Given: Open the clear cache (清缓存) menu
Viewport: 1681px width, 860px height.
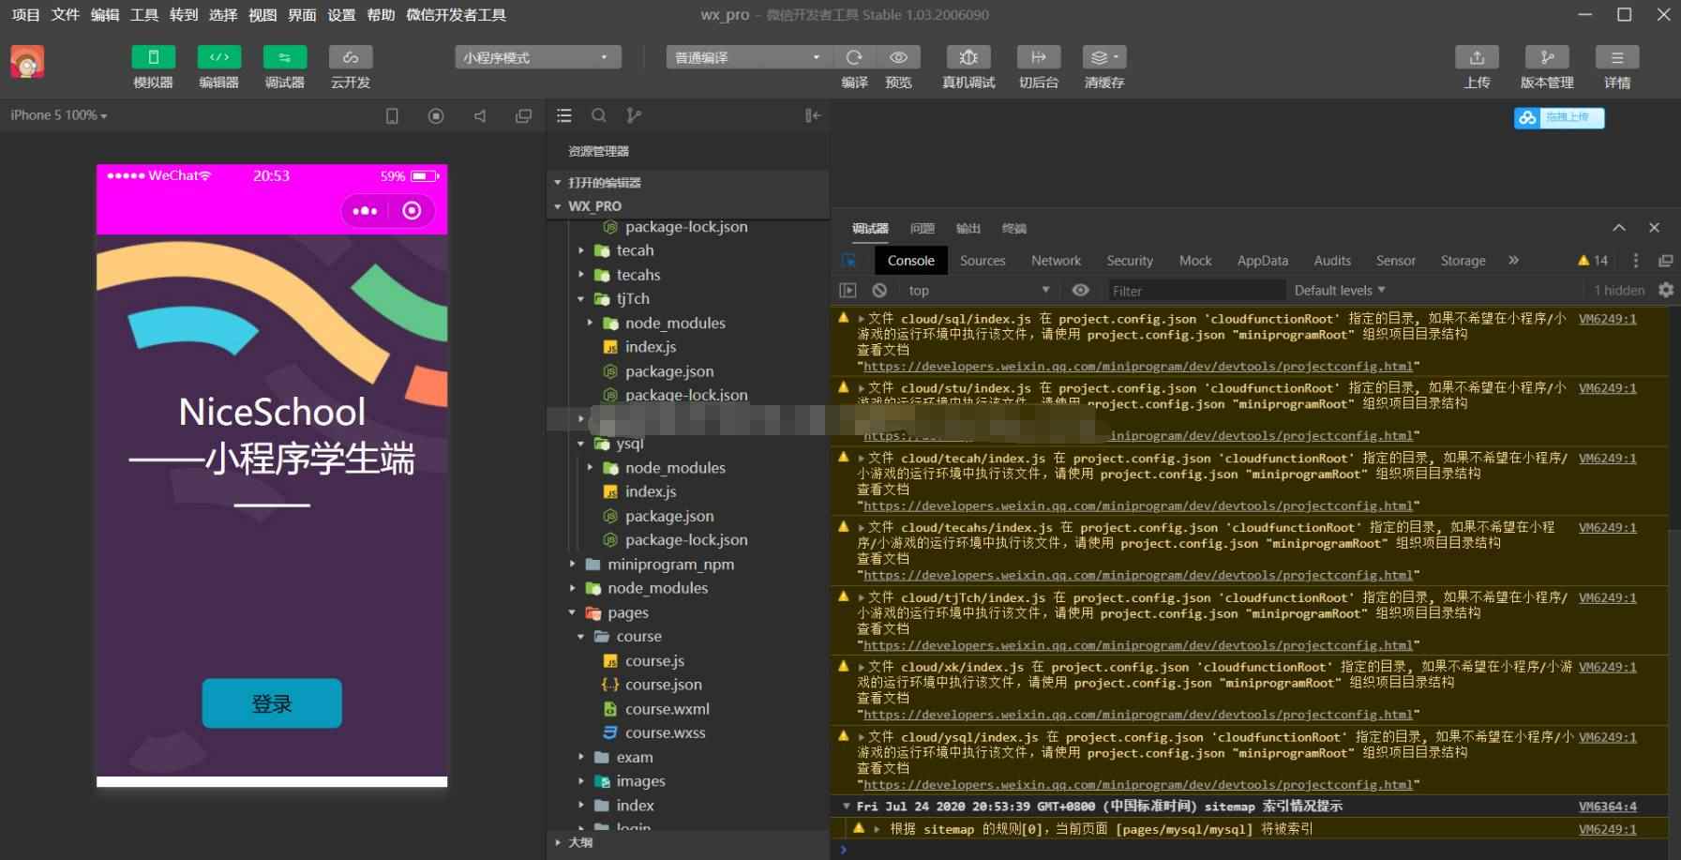Looking at the screenshot, I should (1104, 57).
